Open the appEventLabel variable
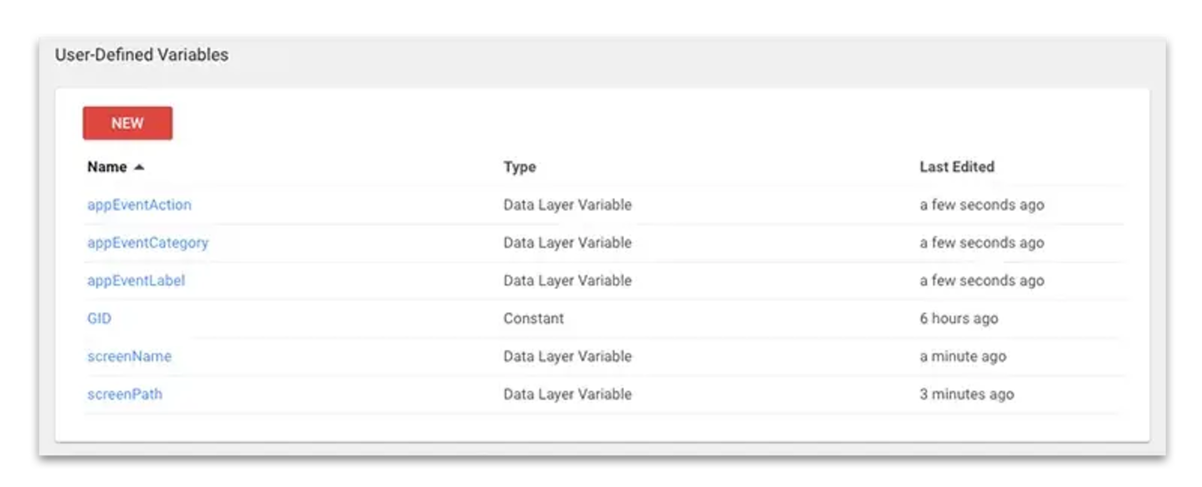 (136, 280)
